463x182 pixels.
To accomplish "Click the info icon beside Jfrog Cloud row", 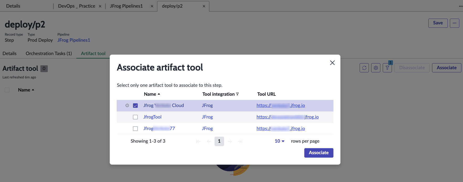I will 127,105.
